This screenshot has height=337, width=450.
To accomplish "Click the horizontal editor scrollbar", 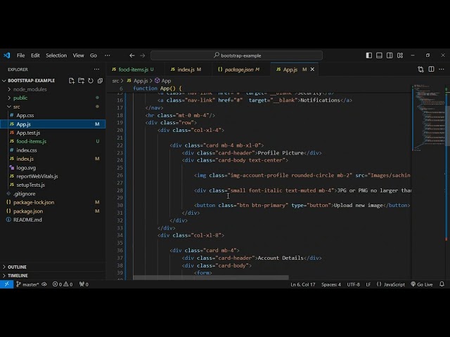I will coord(211,277).
